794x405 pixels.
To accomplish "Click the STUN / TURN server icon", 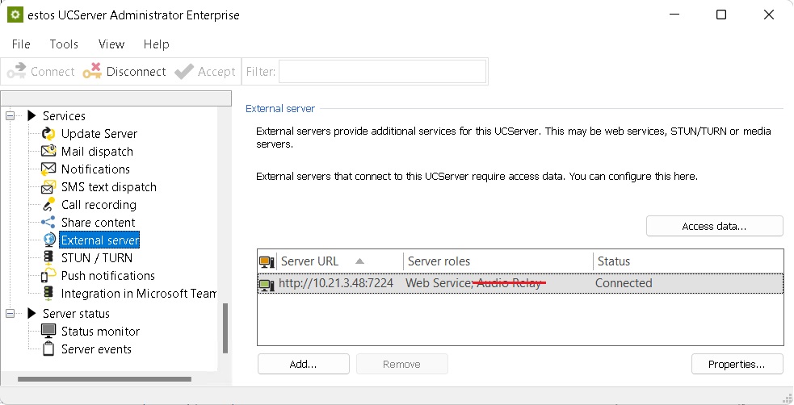I will (x=48, y=258).
